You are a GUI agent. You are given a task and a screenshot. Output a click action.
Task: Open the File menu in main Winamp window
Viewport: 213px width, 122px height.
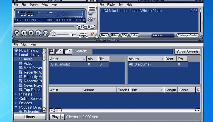pyautogui.click(x=16, y=5)
